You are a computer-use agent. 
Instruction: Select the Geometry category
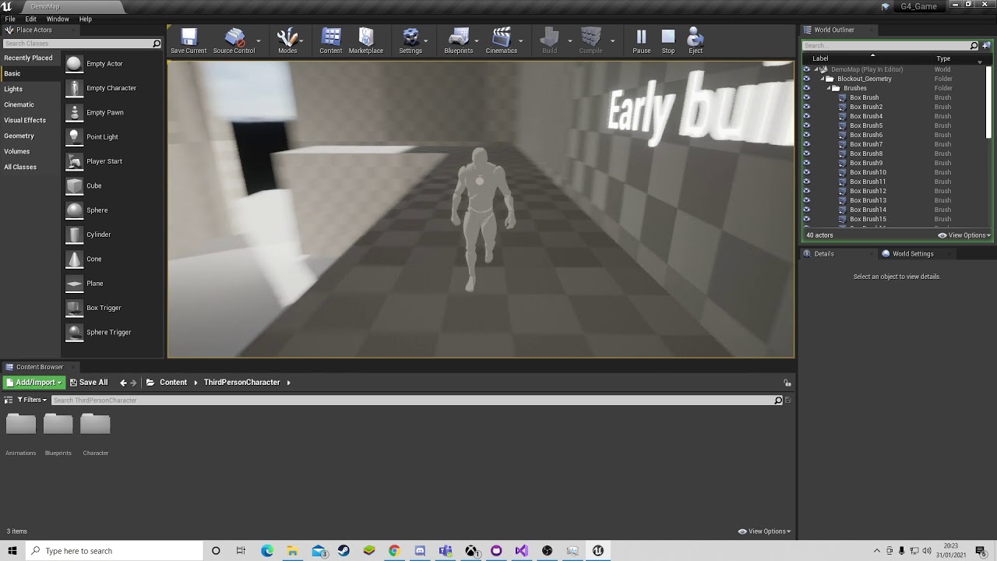[19, 136]
